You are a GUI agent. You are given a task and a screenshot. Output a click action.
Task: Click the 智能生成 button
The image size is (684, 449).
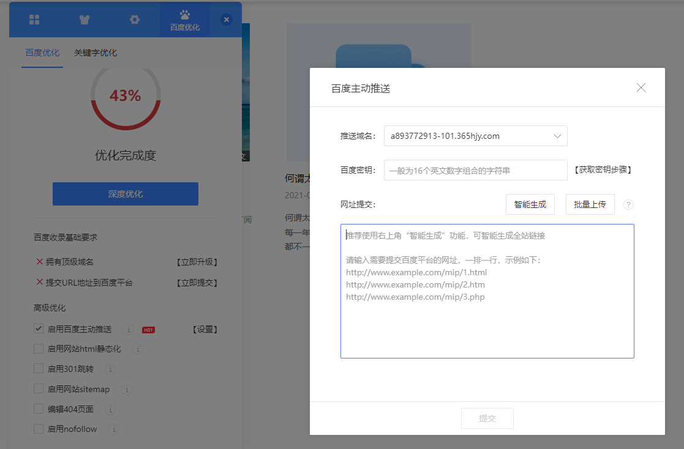tap(530, 204)
